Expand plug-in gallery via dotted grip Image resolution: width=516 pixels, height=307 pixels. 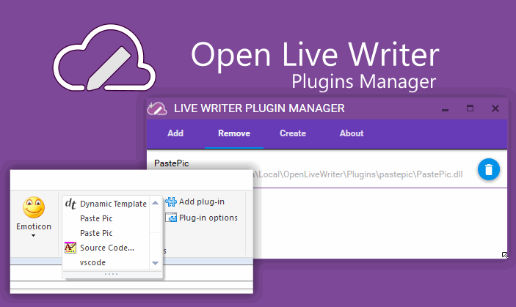tap(112, 274)
